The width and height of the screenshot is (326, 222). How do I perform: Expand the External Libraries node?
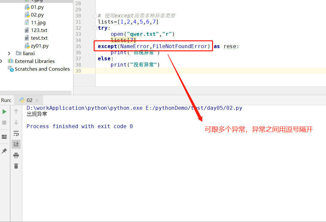pyautogui.click(x=2, y=61)
